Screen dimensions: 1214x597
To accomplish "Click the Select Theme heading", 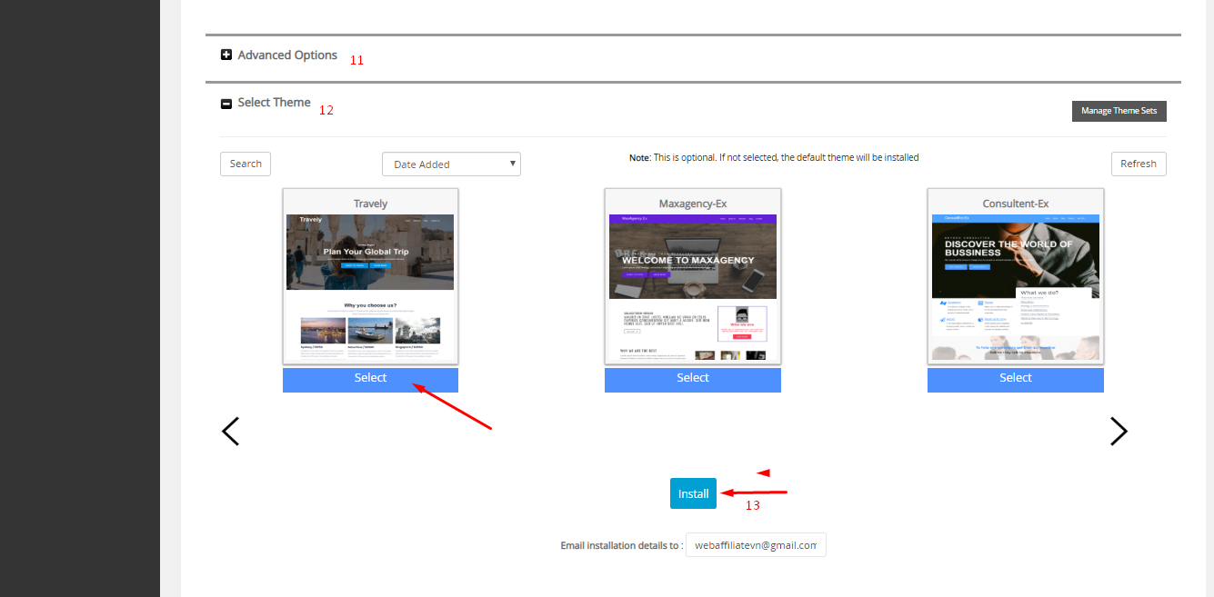I will pyautogui.click(x=274, y=103).
